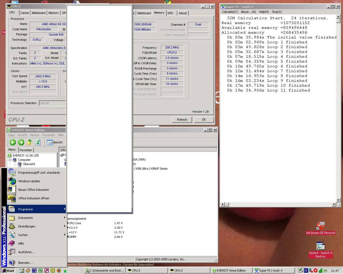Switch to the Mainboard tab in left CPU-Z

click(x=39, y=13)
